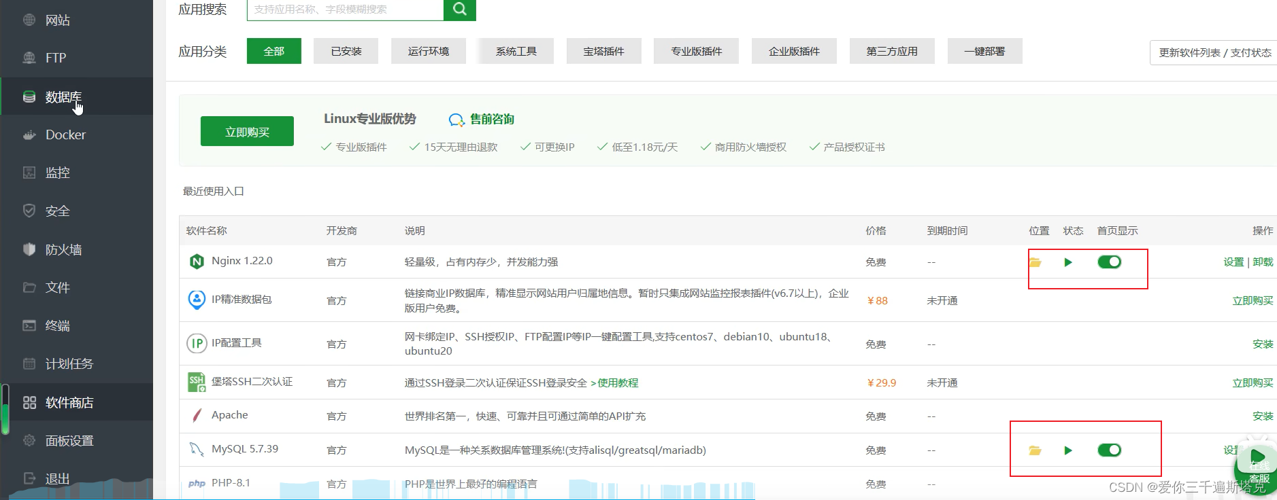This screenshot has width=1277, height=500.
Task: Click the IP配置工具 icon
Action: click(x=197, y=343)
